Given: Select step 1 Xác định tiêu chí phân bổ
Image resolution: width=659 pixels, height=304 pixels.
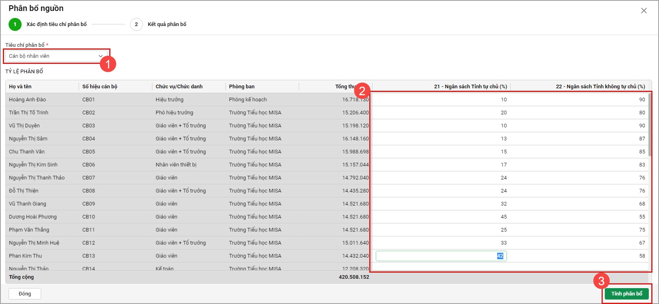Looking at the screenshot, I should point(15,24).
